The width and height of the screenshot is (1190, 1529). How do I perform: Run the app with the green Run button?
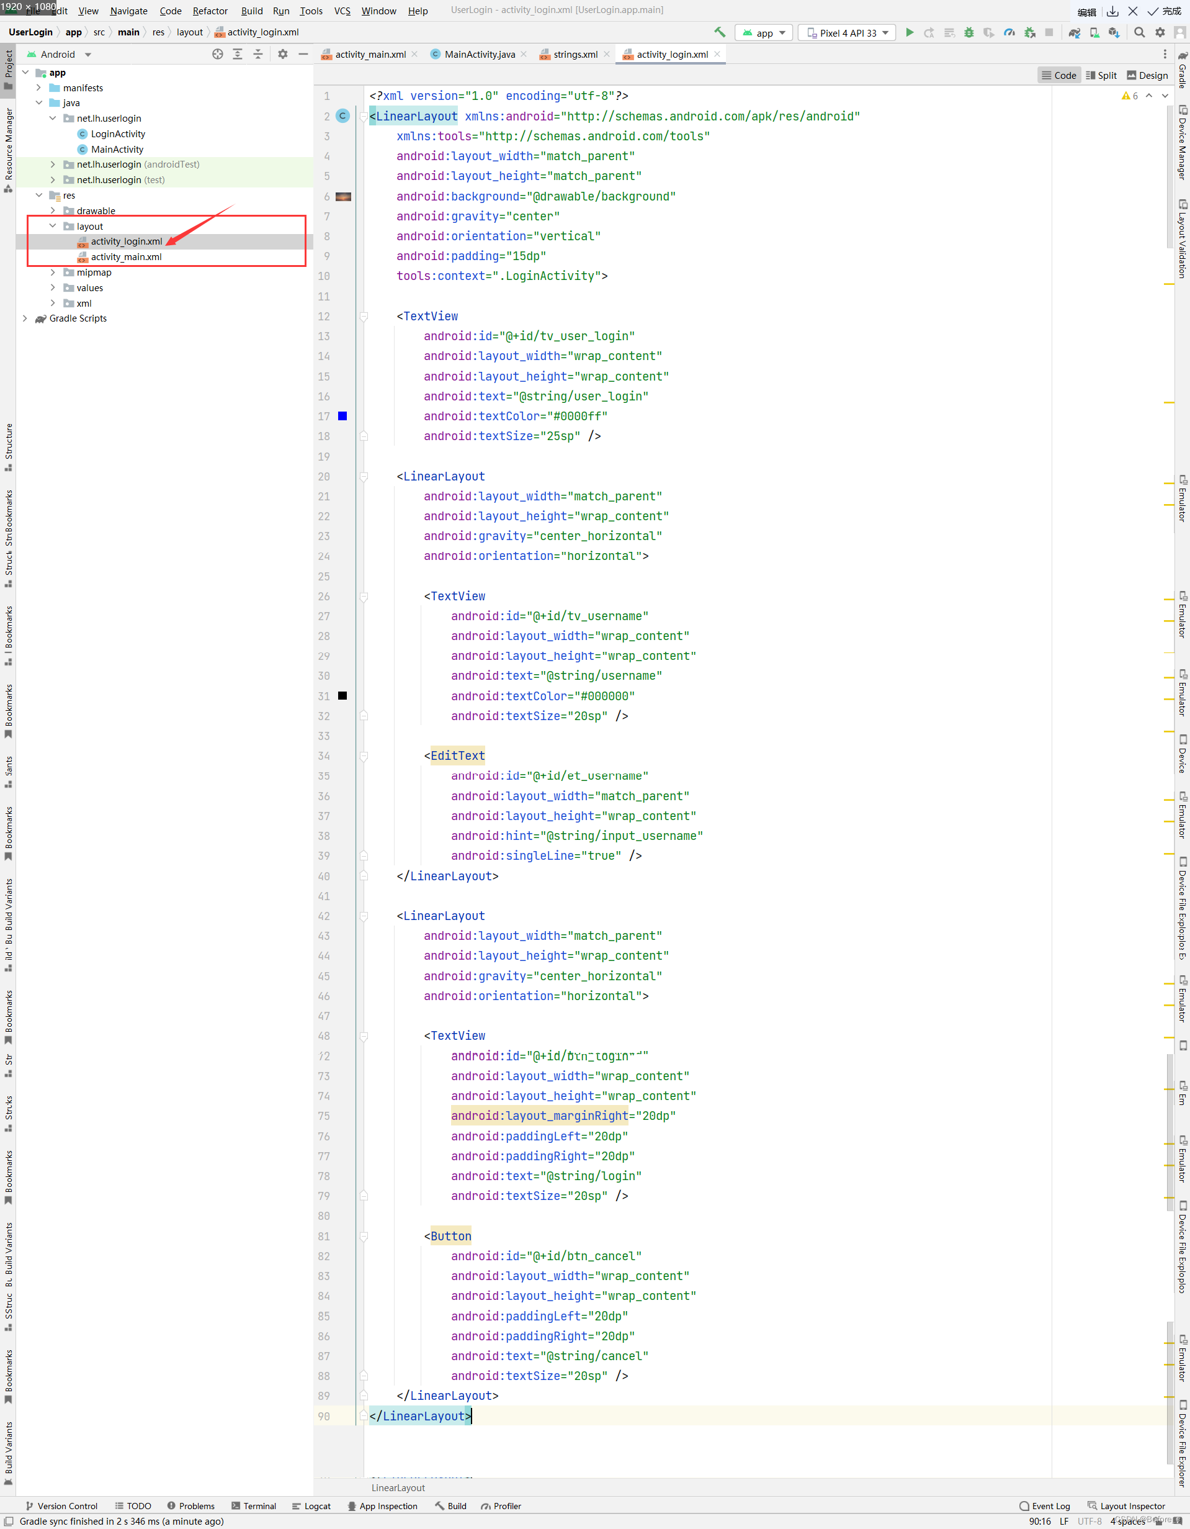(910, 32)
